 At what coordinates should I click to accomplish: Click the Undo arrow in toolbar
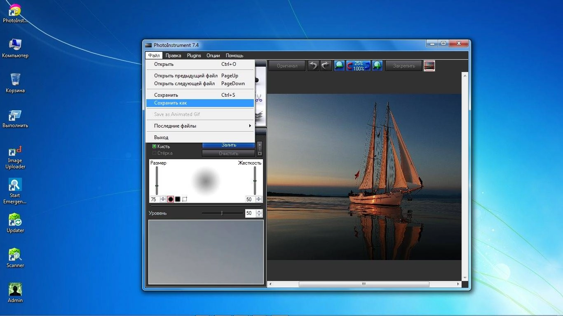(x=314, y=65)
